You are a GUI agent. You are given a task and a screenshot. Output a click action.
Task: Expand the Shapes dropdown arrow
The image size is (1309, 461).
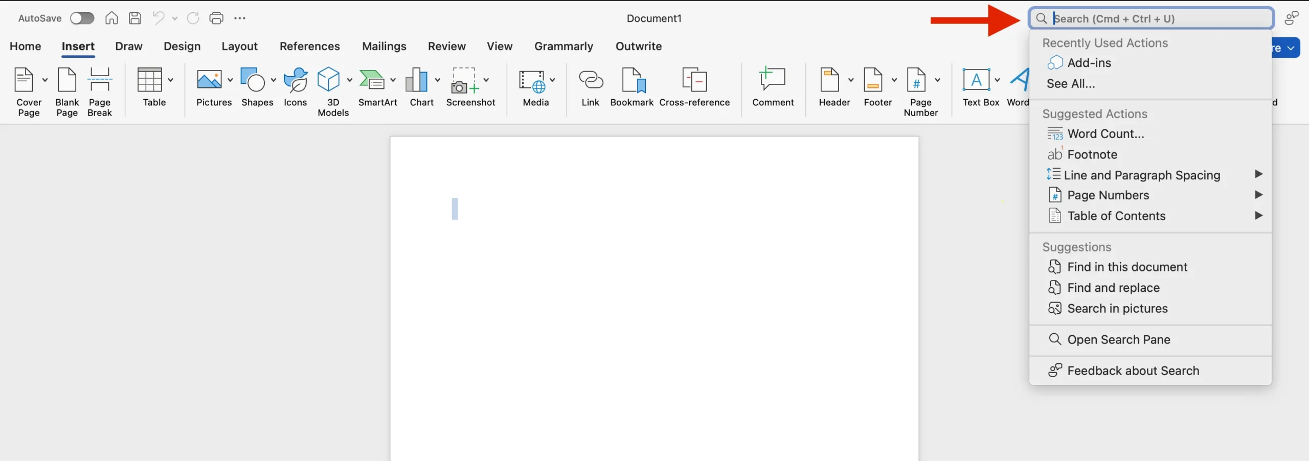coord(274,80)
